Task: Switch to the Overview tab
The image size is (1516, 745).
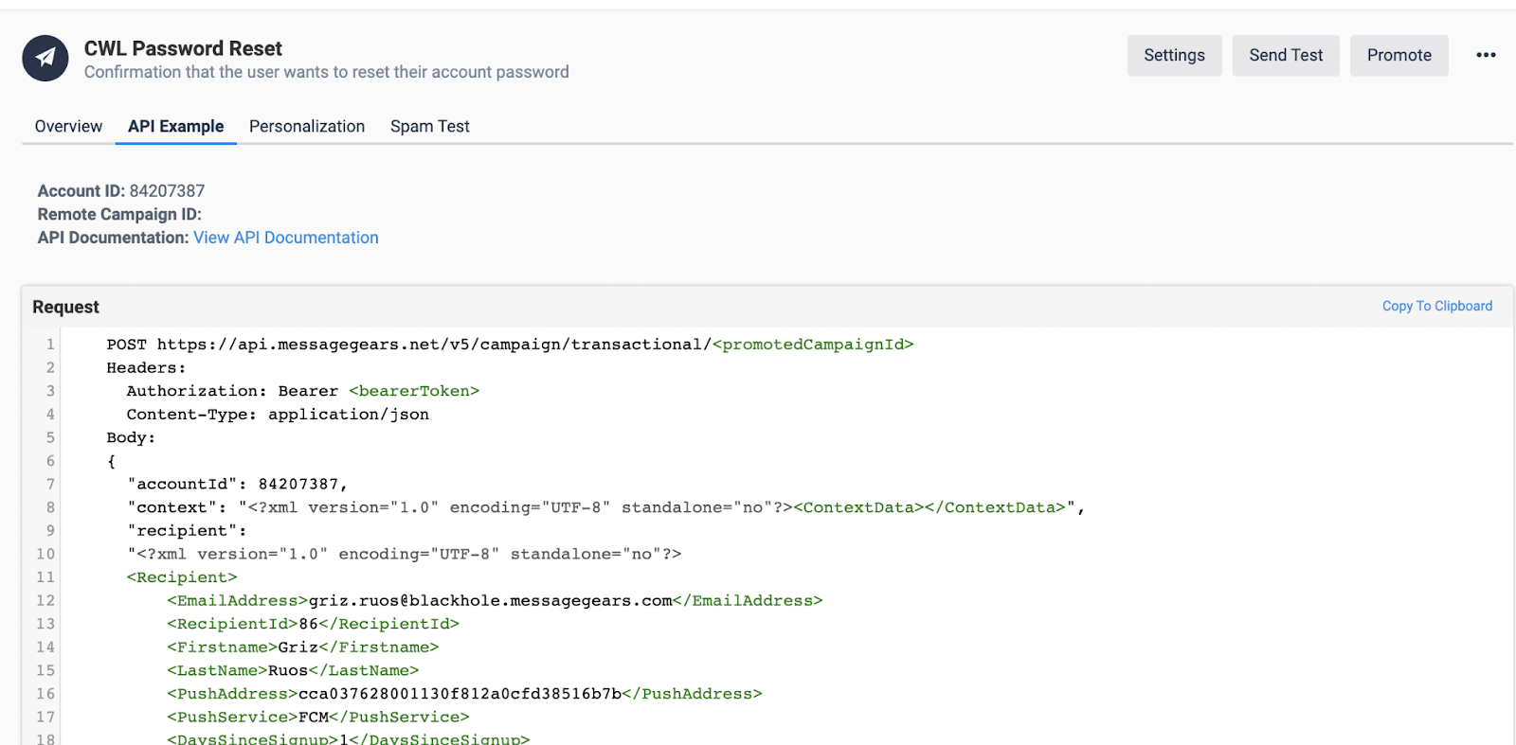Action: (x=68, y=126)
